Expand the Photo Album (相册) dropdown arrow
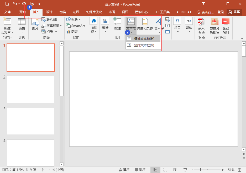The height and width of the screenshot is (173, 246). coord(56,32)
